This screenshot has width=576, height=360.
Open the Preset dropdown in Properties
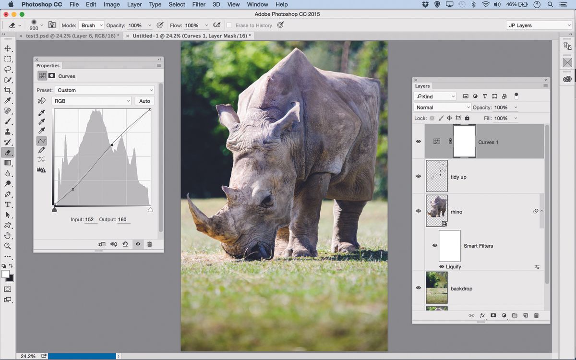(105, 90)
